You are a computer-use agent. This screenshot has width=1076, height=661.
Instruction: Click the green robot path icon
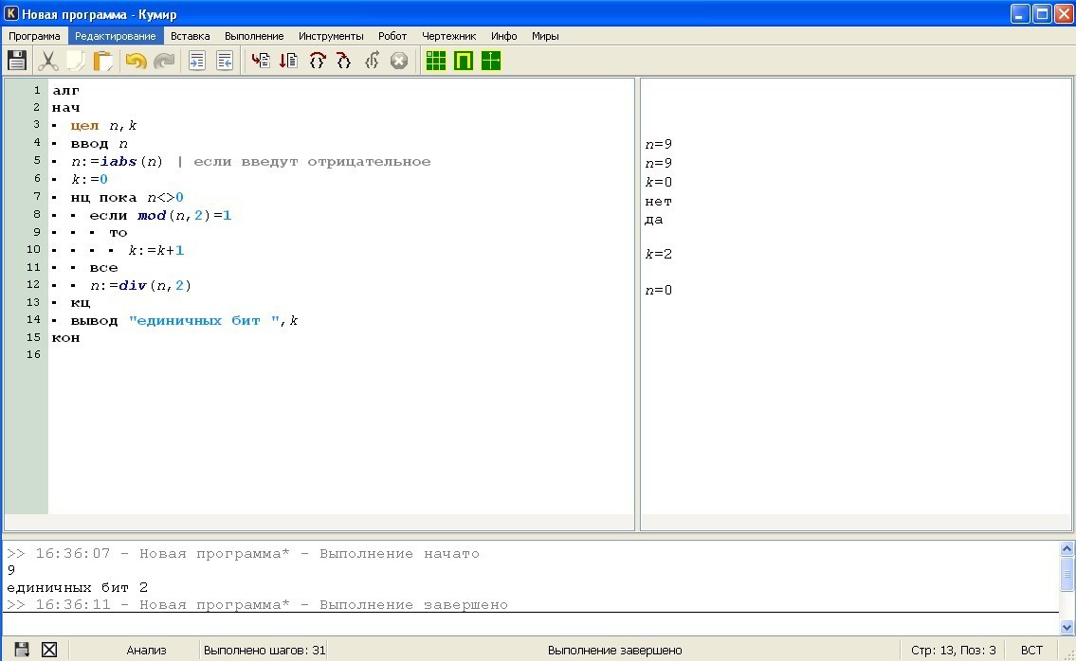pos(464,61)
